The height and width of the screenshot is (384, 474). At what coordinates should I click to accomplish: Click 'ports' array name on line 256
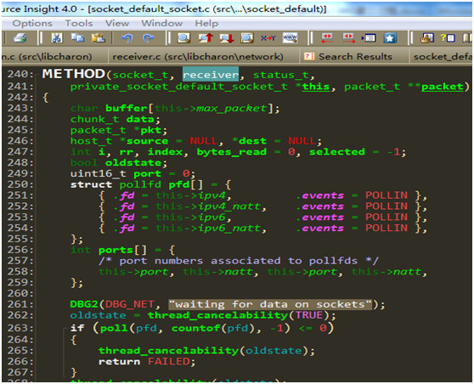116,251
